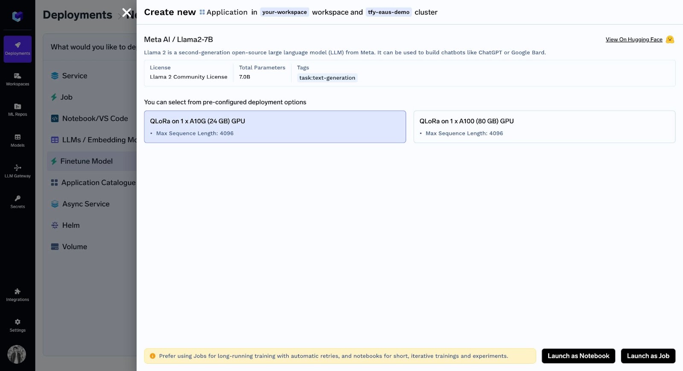Click the Prefer using Jobs notice text
Viewport: 683px width, 371px height.
[x=333, y=356]
